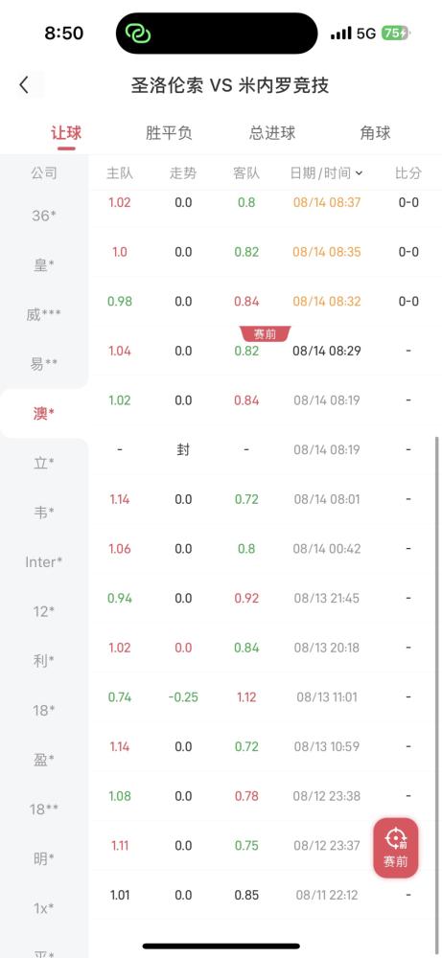442x958 pixels.
Task: Select company 36* in sidebar
Action: pyautogui.click(x=44, y=215)
